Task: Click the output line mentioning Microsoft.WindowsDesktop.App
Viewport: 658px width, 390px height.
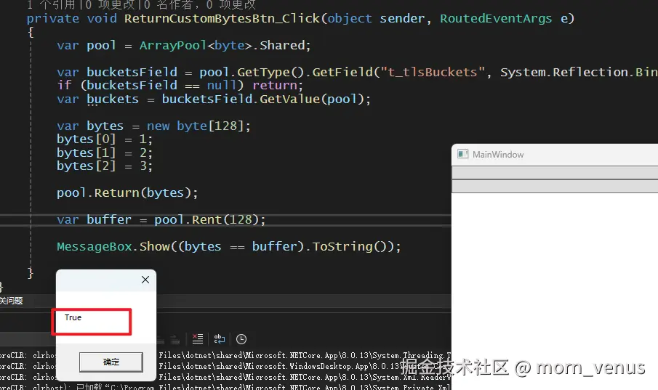Action: pos(305,366)
